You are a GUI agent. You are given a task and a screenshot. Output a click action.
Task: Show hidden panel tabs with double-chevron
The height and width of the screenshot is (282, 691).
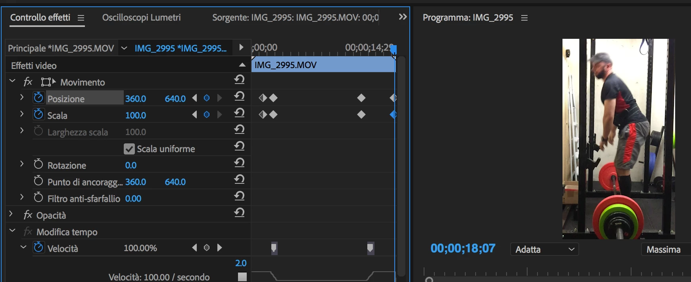(x=403, y=17)
